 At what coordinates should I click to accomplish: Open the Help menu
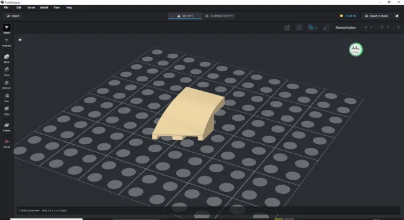coord(69,7)
